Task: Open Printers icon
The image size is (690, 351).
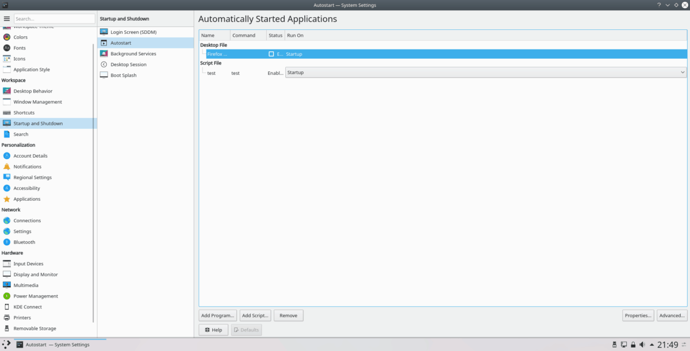Action: (x=7, y=318)
